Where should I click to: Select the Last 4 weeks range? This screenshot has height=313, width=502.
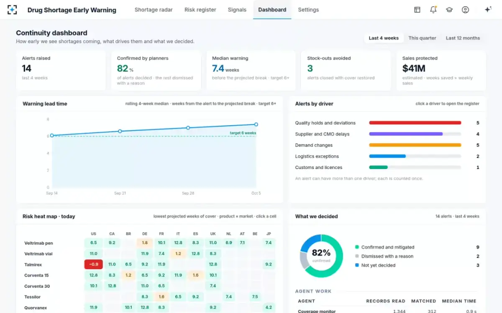coord(384,38)
